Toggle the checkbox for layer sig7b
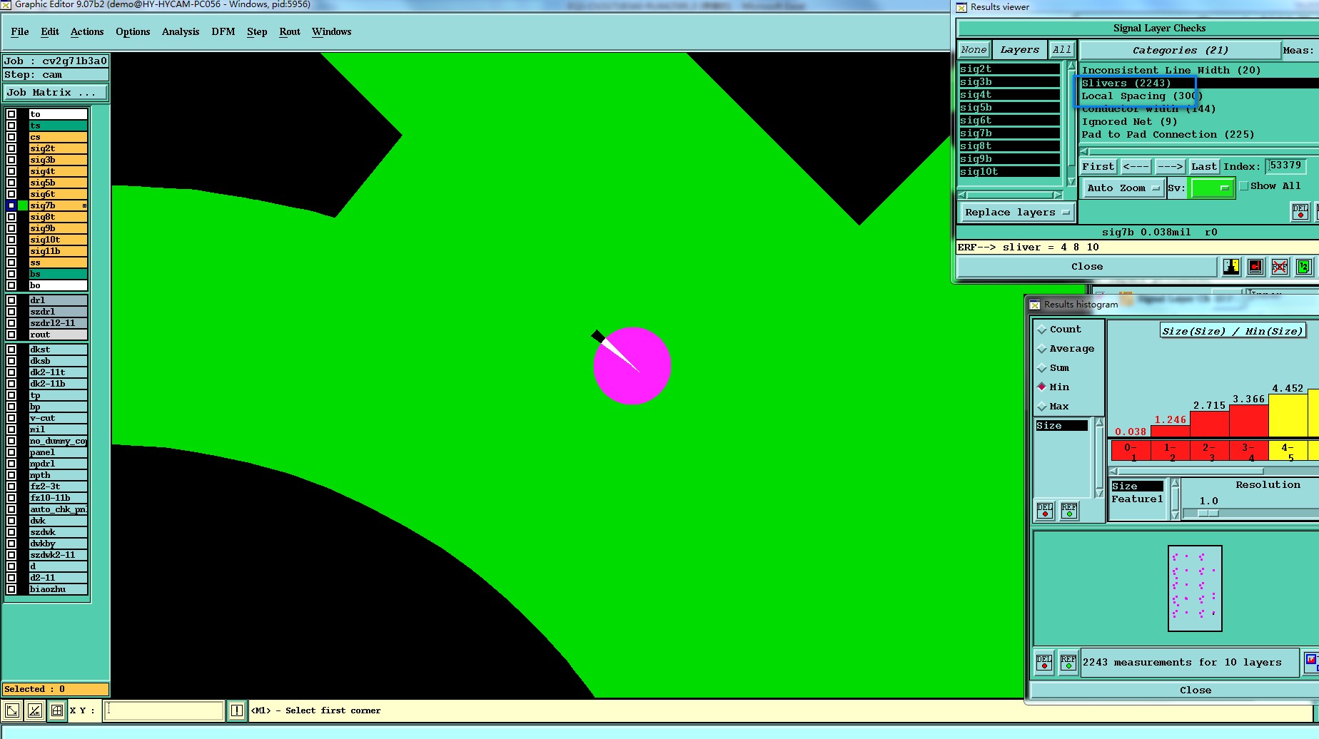This screenshot has height=739, width=1319. [x=11, y=205]
